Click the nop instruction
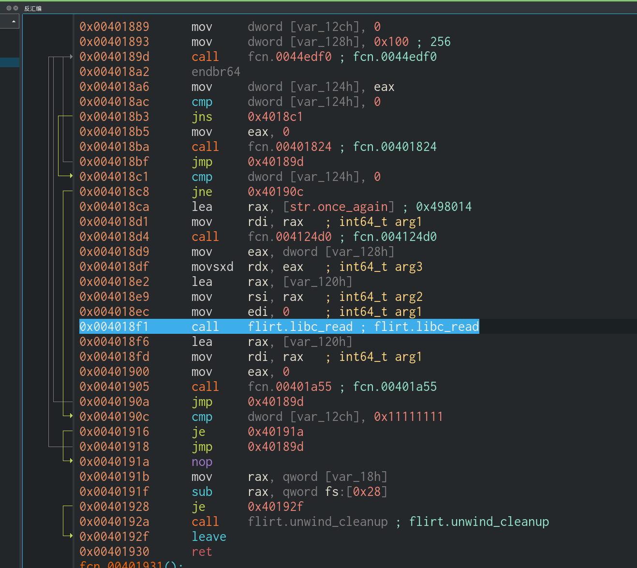Screen dimensions: 637x568 coord(202,462)
